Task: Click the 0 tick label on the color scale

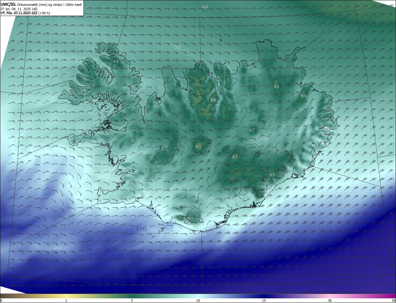Action: (x=1, y=301)
